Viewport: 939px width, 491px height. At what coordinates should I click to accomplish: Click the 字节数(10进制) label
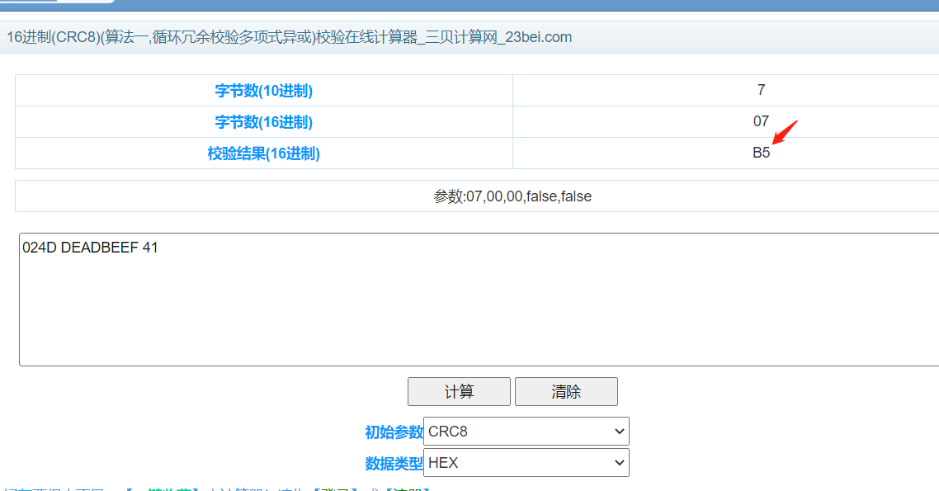(263, 91)
